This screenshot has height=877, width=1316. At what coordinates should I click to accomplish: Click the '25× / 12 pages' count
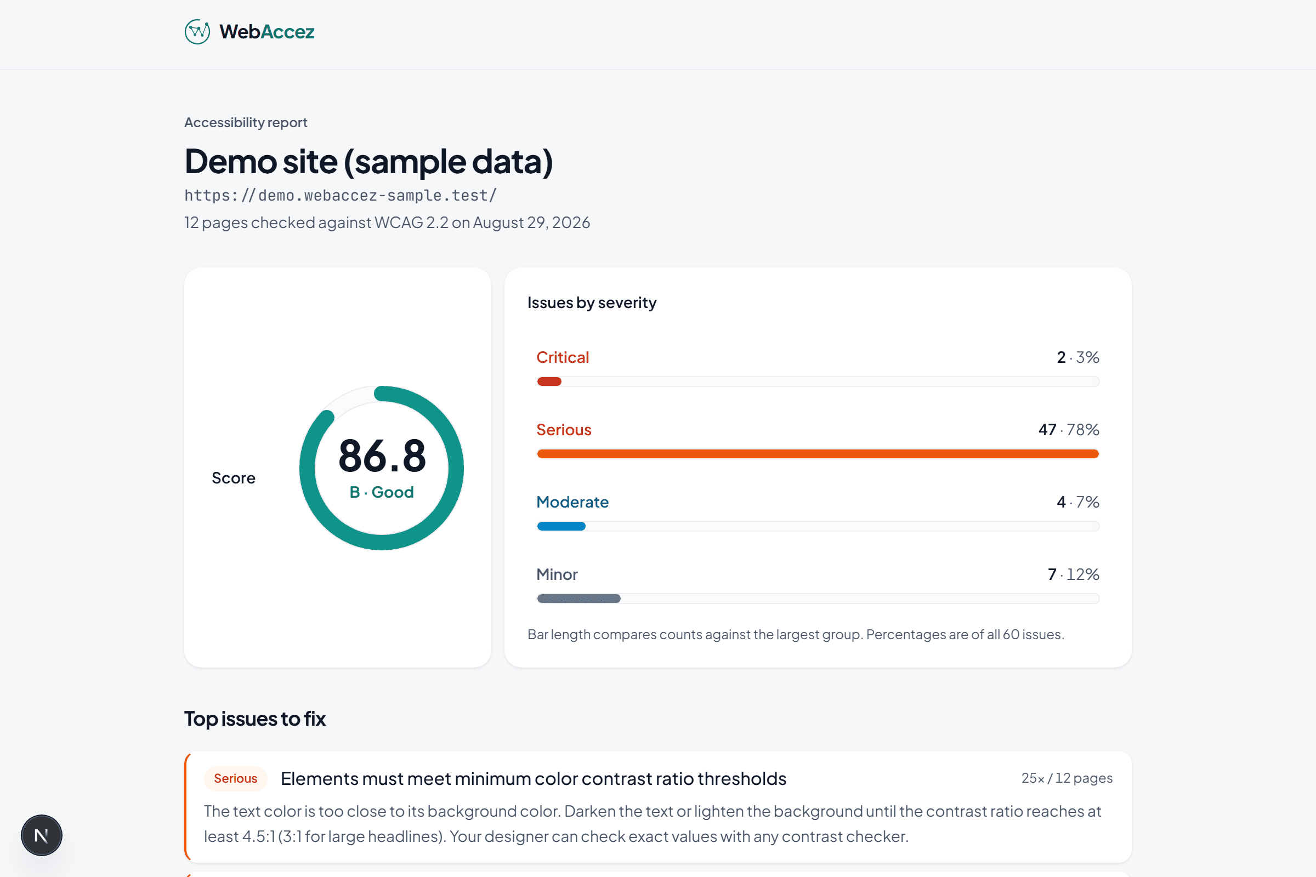[1067, 778]
